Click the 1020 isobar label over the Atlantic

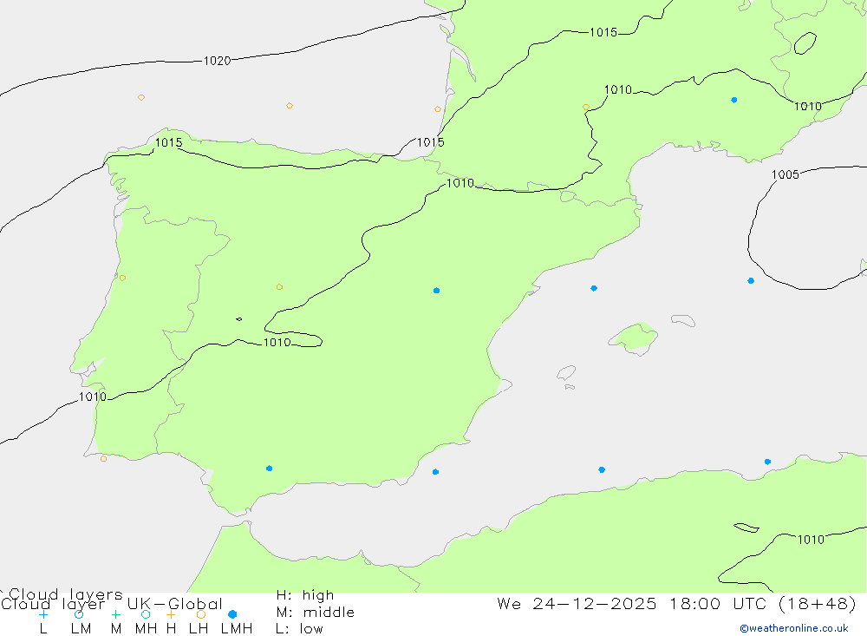[x=217, y=61]
